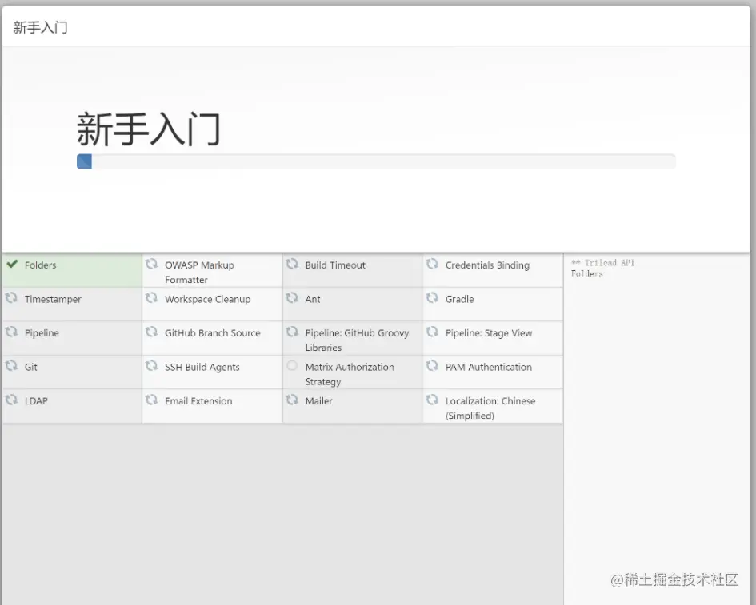The image size is (756, 605).
Task: Select the Pipeline plugin label
Action: click(x=42, y=332)
